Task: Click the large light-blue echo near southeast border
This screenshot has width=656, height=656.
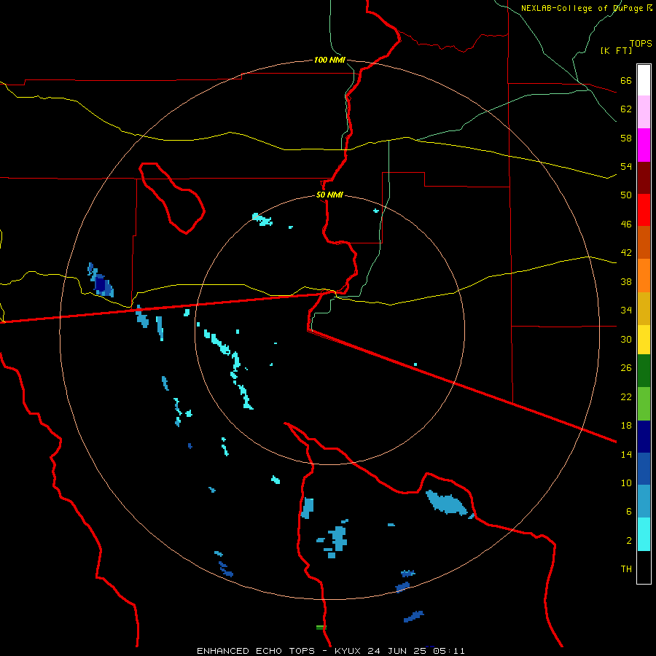Action: coord(446,503)
